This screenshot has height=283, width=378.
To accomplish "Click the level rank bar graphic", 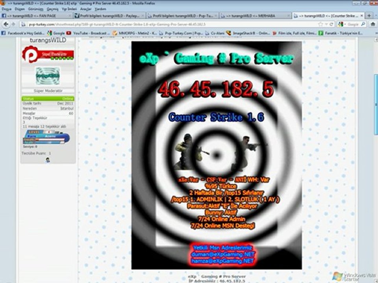I will [46, 137].
